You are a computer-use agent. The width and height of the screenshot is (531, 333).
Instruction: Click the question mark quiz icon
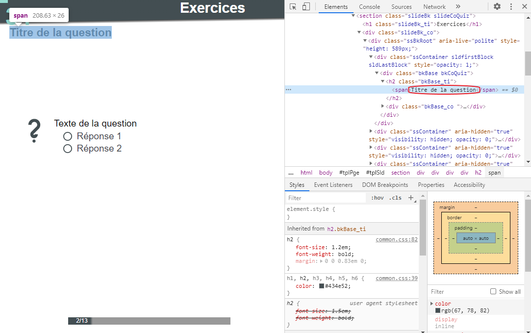(x=34, y=131)
